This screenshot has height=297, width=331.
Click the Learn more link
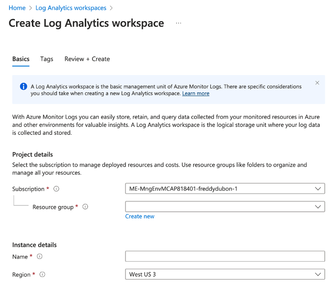[196, 94]
